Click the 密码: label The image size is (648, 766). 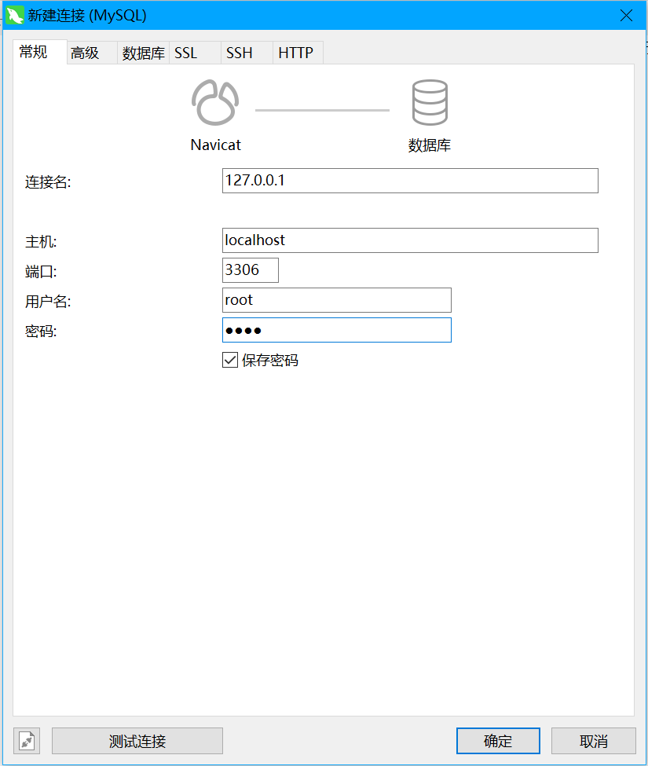point(41,332)
